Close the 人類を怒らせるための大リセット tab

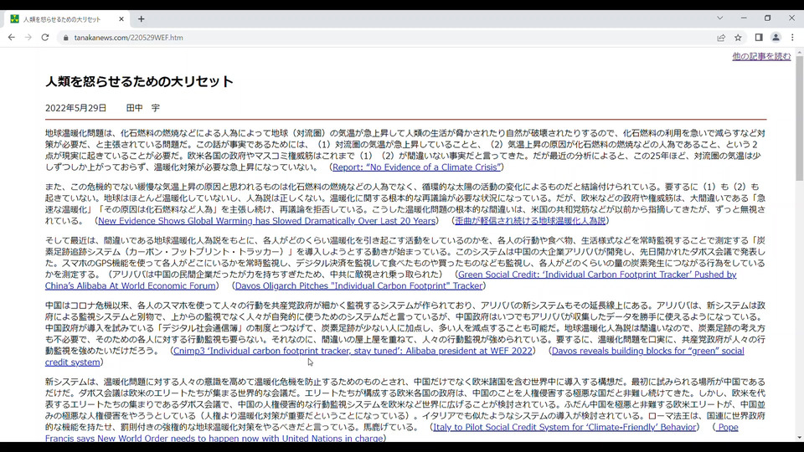121,19
